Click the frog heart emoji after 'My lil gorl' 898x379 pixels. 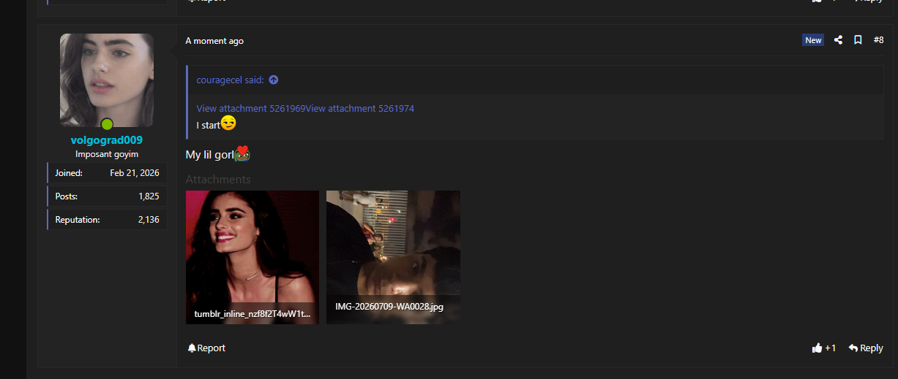[243, 153]
